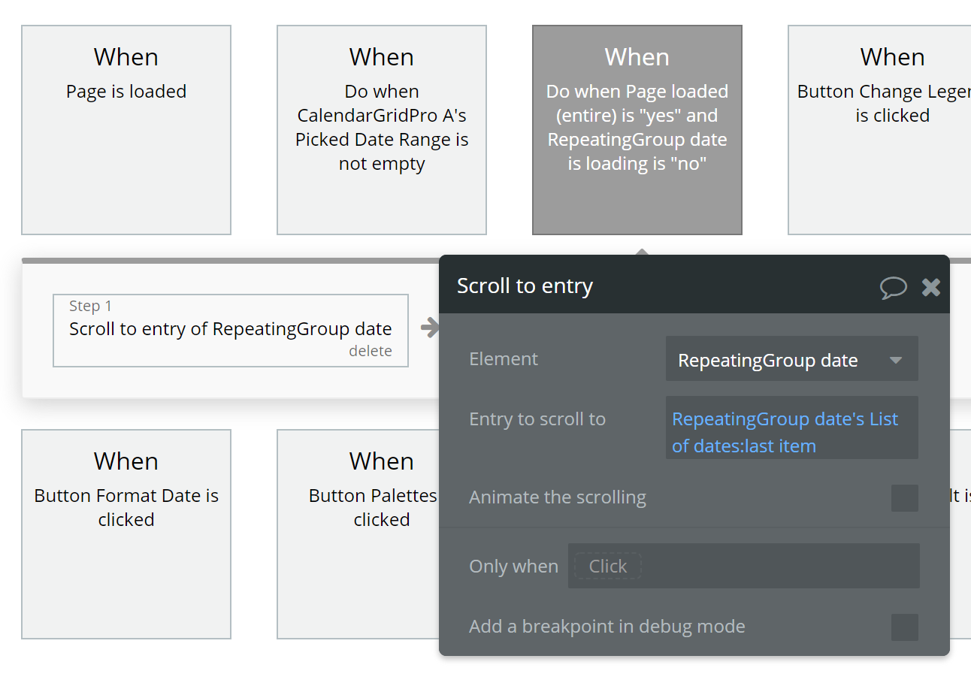Click the Animate the scrolling label

(x=558, y=497)
